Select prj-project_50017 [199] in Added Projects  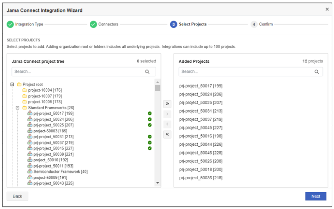pyautogui.click(x=201, y=86)
